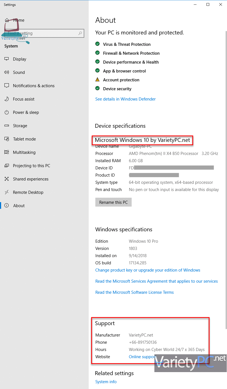Select Focus assist in the sidebar
The image size is (227, 389).
coord(44,99)
